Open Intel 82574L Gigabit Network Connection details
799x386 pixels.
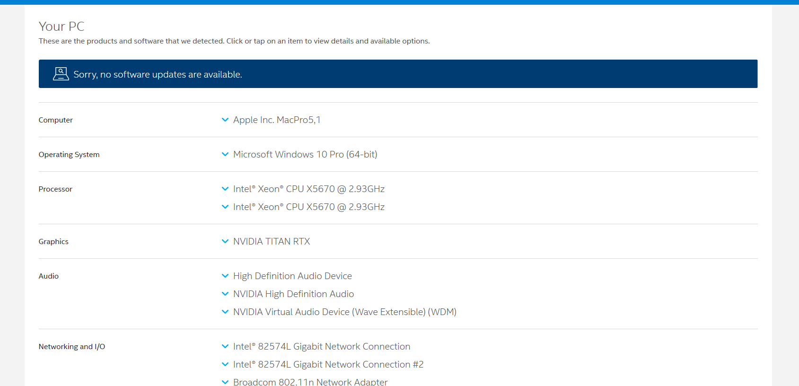coord(322,346)
